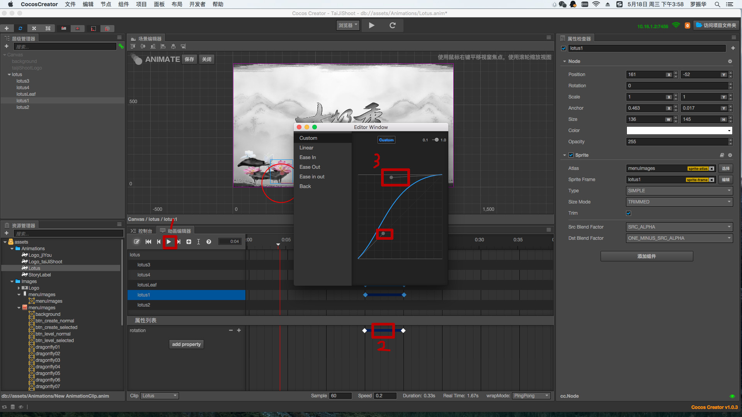Select Ease In curve preset
This screenshot has height=417, width=742.
tap(308, 158)
